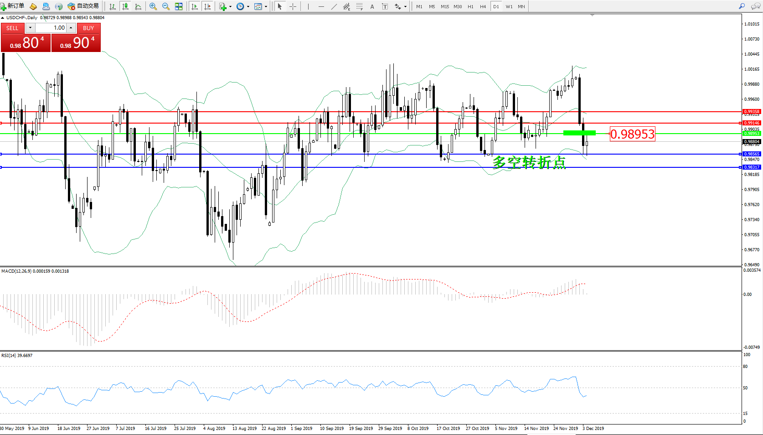Select the trendline drawing tool
Image resolution: width=763 pixels, height=435 pixels.
334,6
